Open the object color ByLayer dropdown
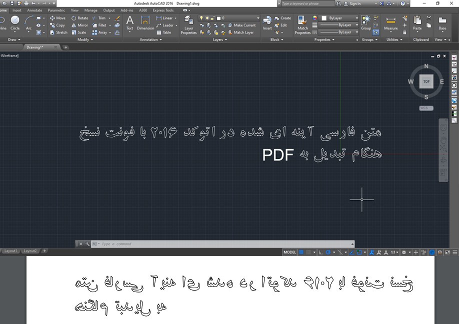The height and width of the screenshot is (324, 459). [x=338, y=18]
